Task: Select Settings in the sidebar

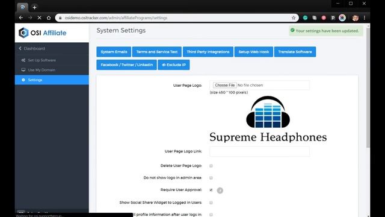Action: pos(52,80)
